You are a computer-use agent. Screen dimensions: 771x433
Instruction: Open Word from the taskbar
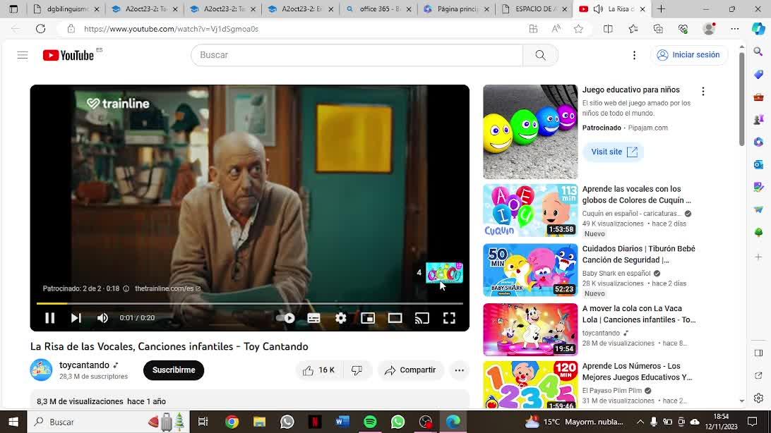[x=342, y=422]
